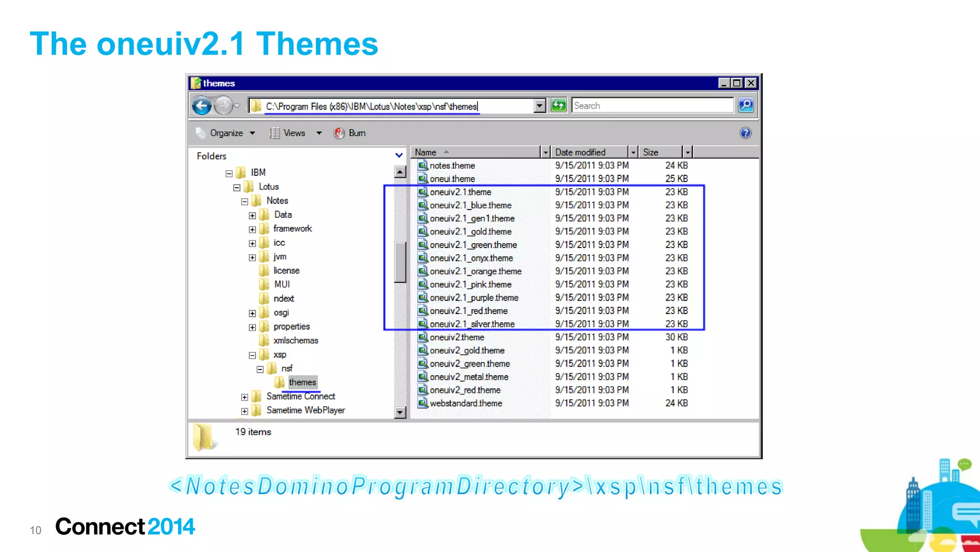Viewport: 980px width, 552px height.
Task: Select the oneuiv2.1_gold.theme file
Action: (x=470, y=231)
